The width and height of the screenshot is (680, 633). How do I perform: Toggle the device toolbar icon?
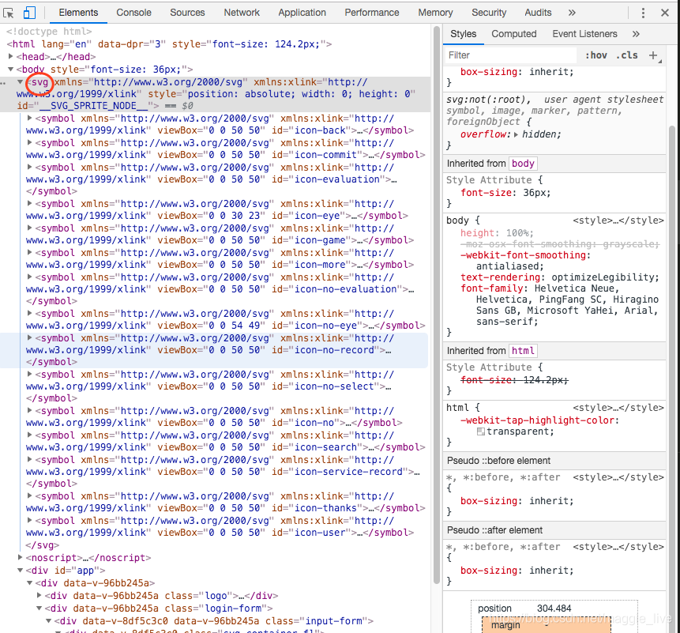(x=29, y=13)
